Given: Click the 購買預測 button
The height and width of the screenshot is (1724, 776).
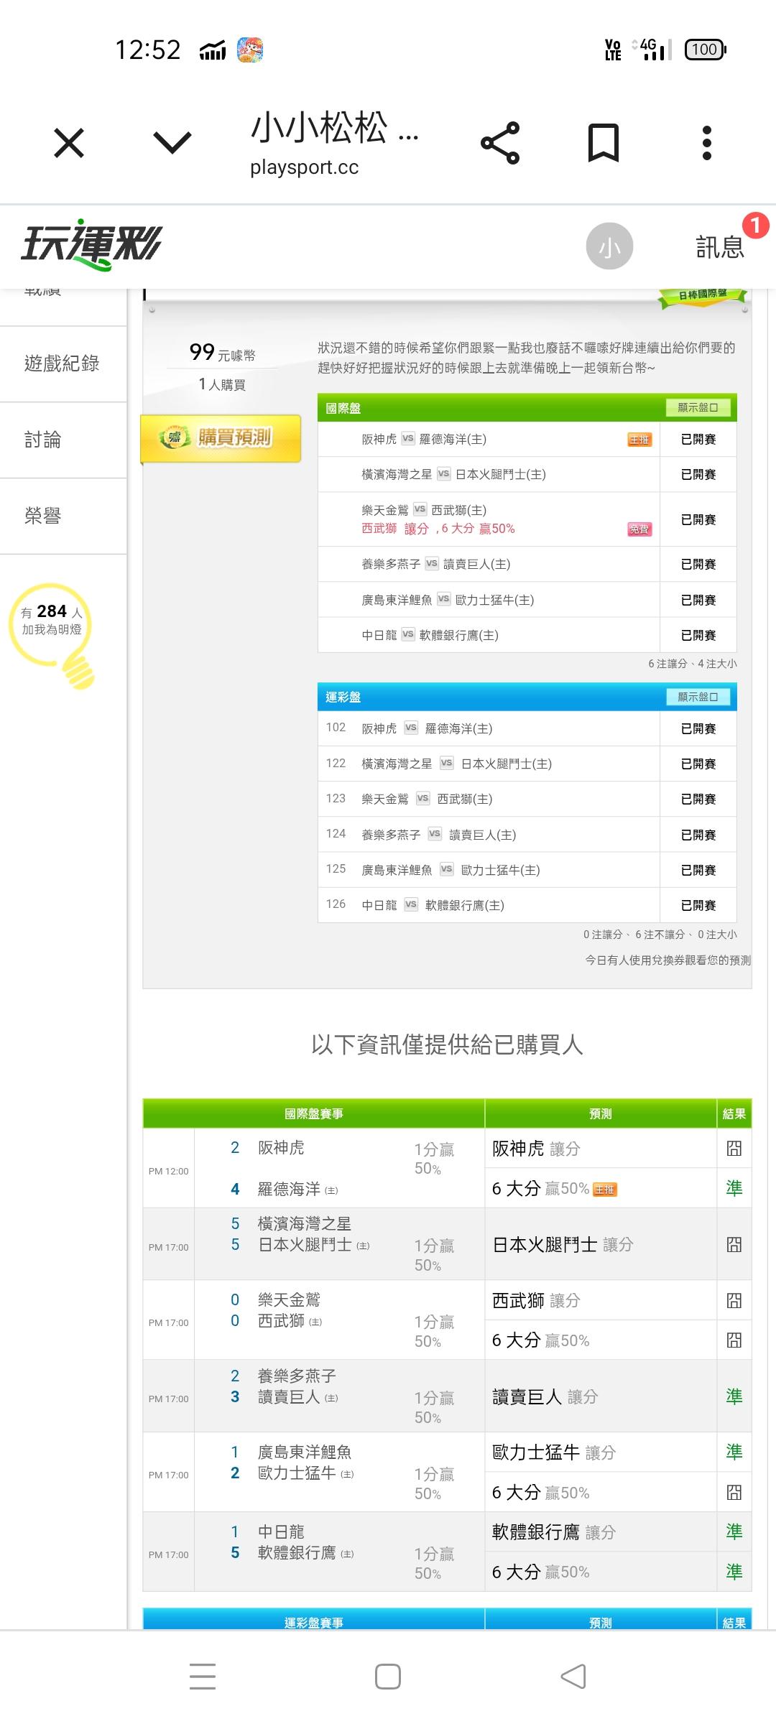Looking at the screenshot, I should pyautogui.click(x=221, y=437).
